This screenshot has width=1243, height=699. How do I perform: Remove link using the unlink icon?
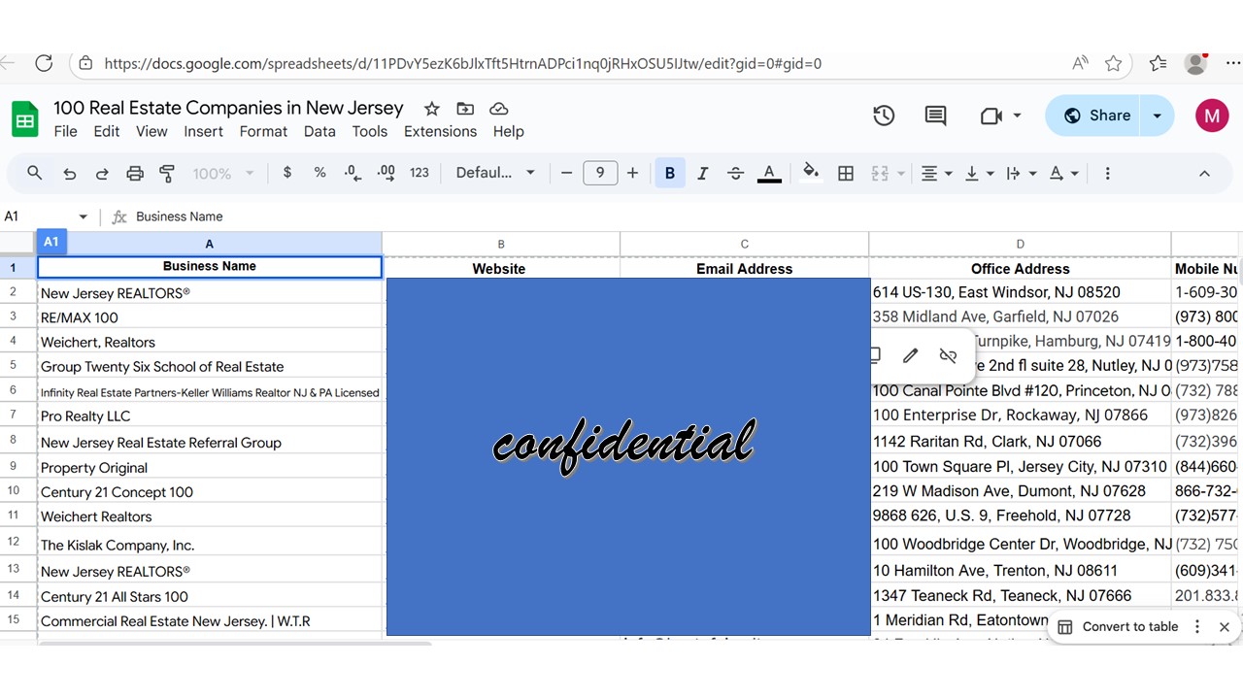click(x=948, y=355)
